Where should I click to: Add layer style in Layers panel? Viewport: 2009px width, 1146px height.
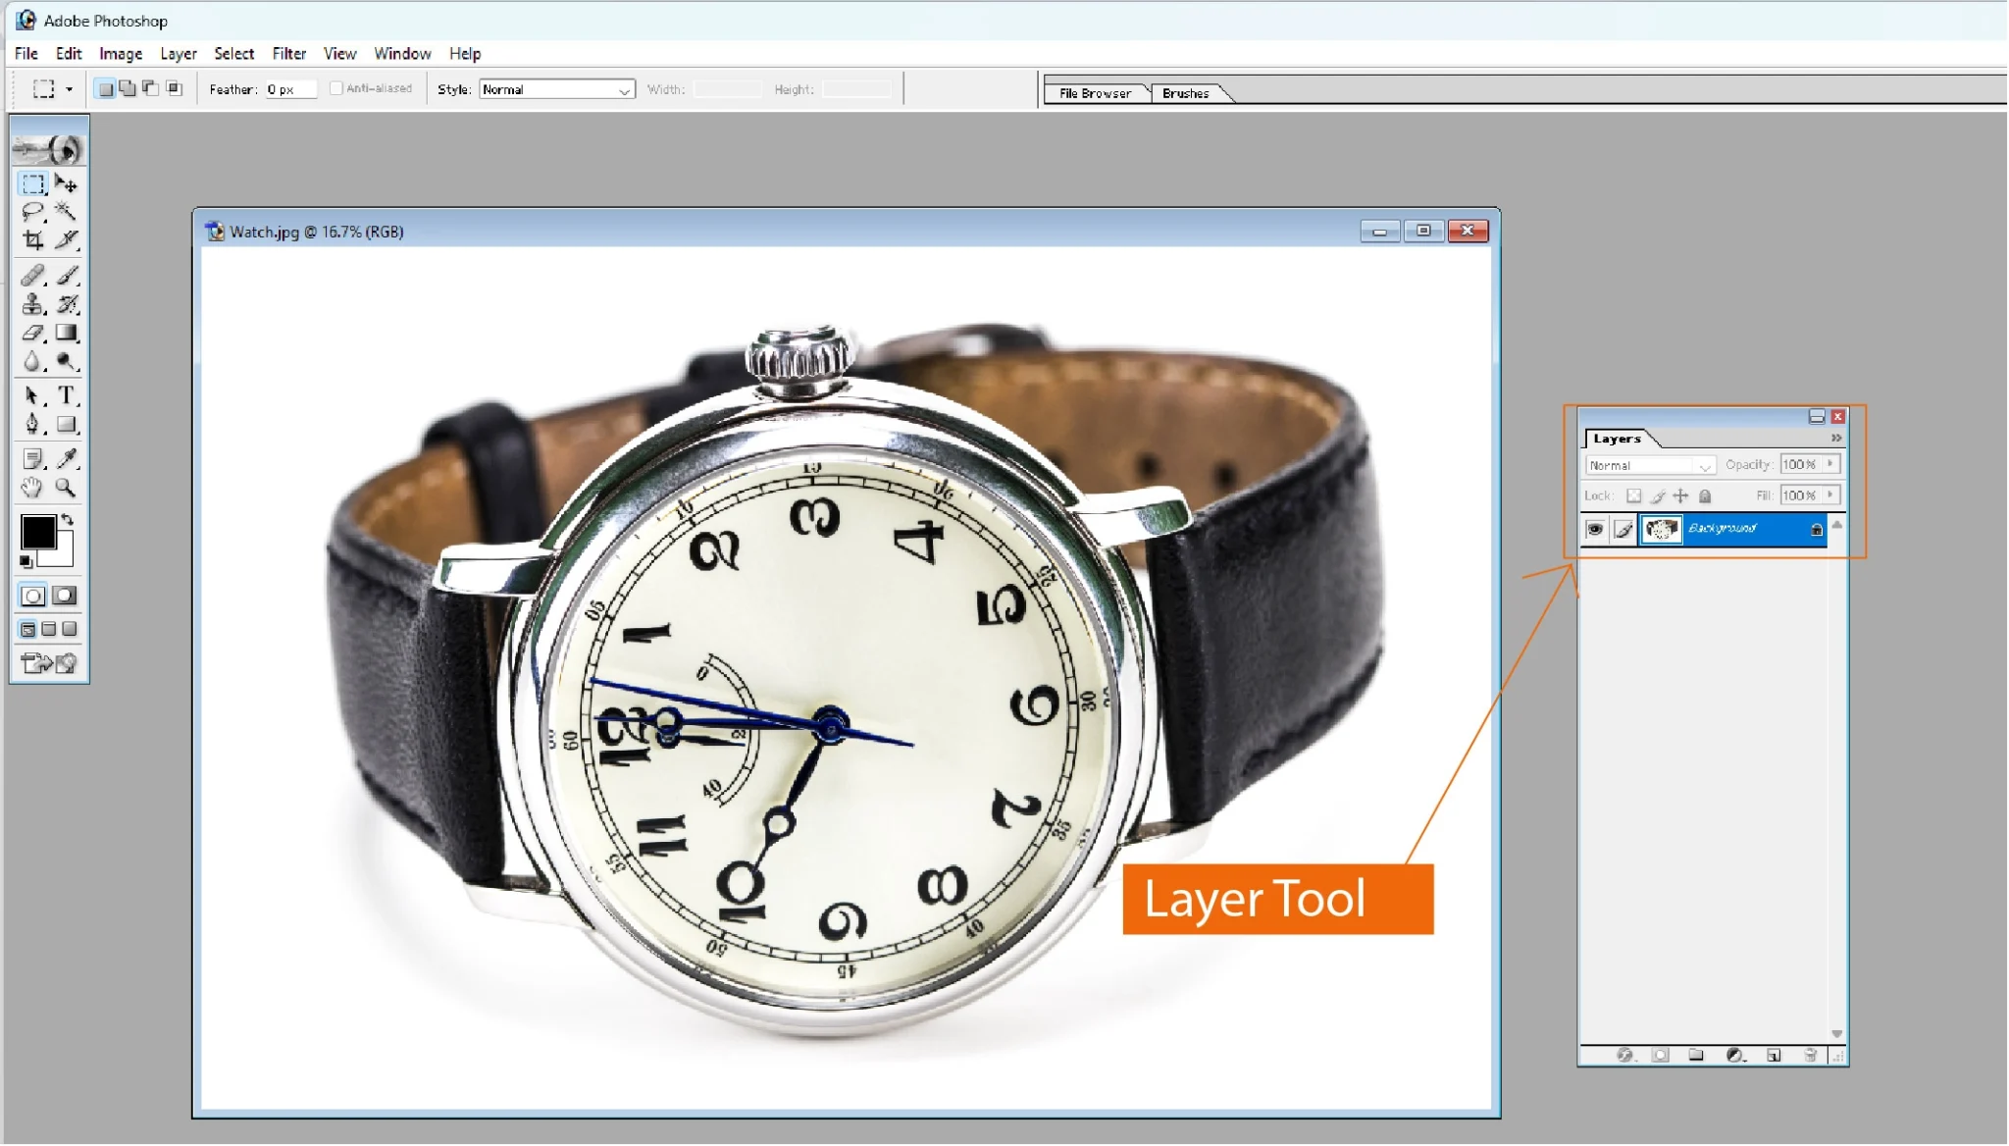(x=1624, y=1056)
